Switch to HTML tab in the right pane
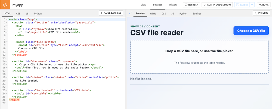This screenshot has height=109, width=272. coord(153,14)
